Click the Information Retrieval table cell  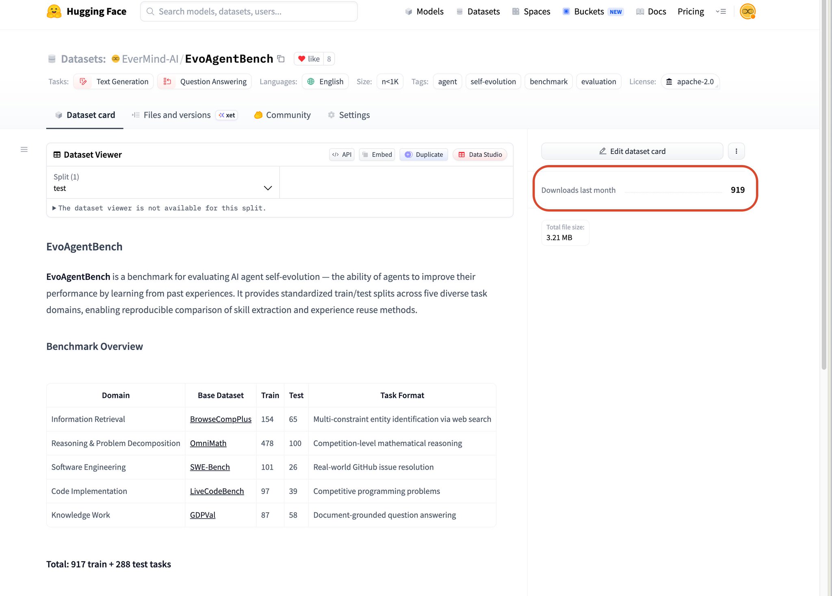click(116, 419)
